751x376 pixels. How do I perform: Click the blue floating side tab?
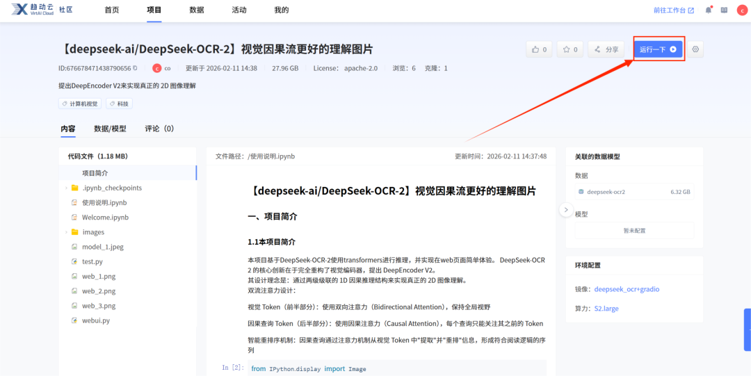point(747,330)
